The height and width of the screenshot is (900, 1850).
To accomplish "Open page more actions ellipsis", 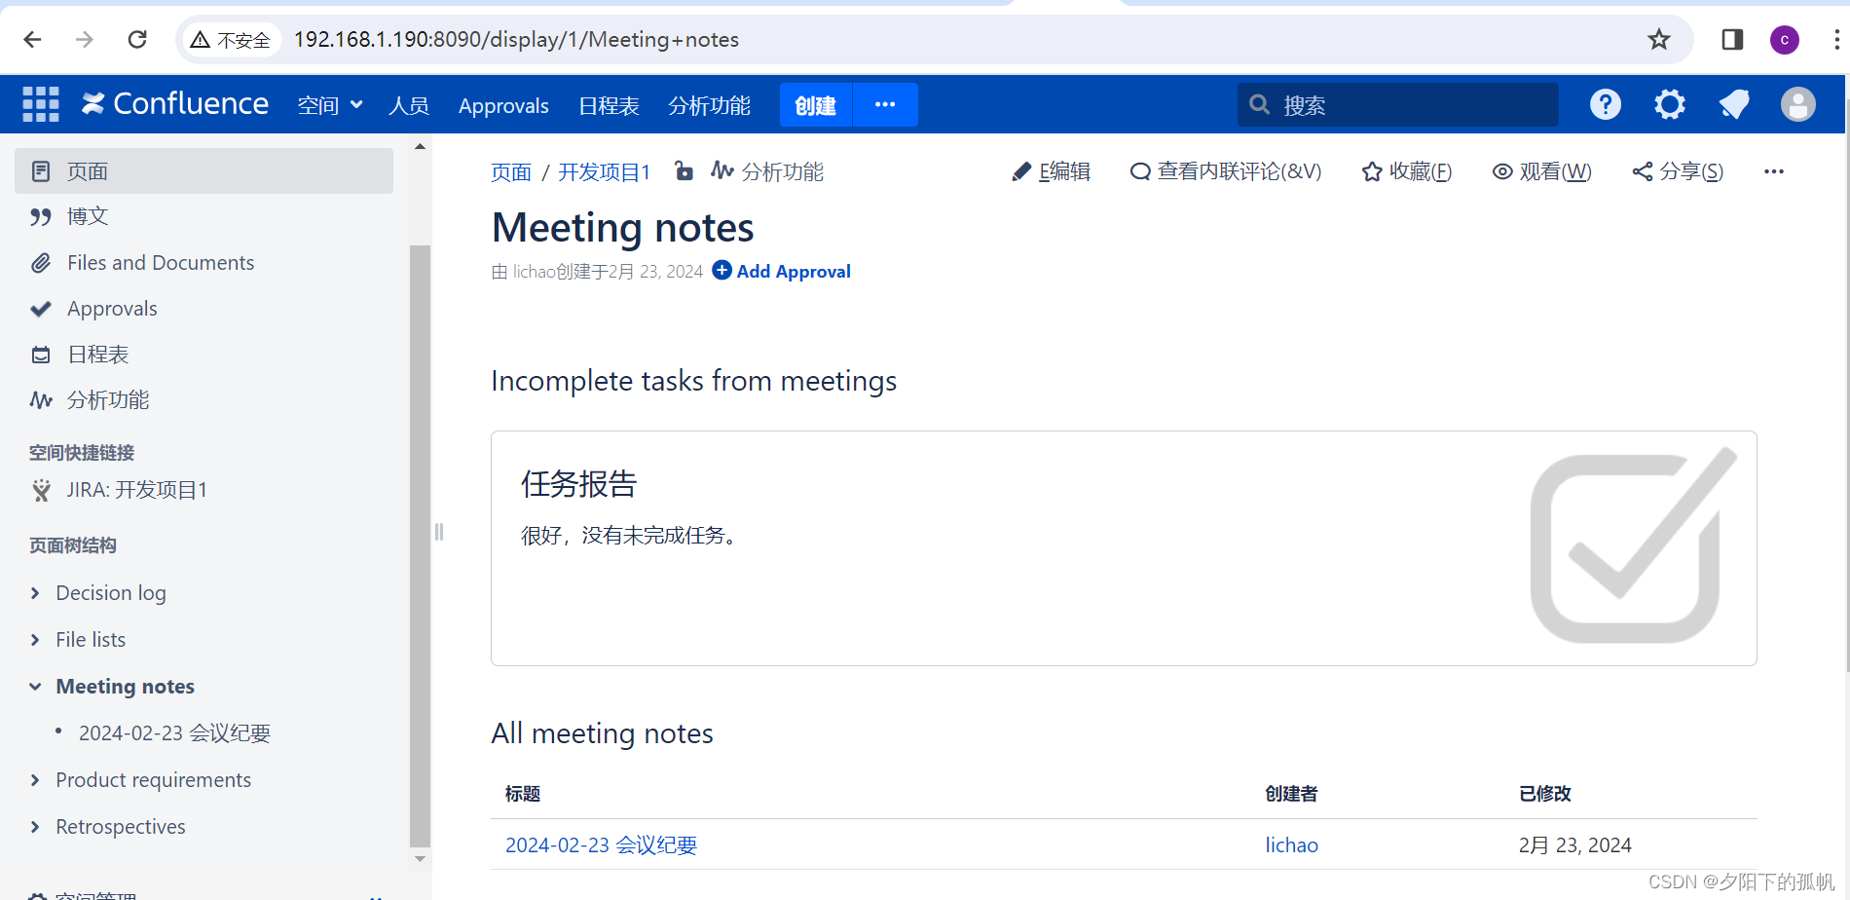I will pos(1774,171).
